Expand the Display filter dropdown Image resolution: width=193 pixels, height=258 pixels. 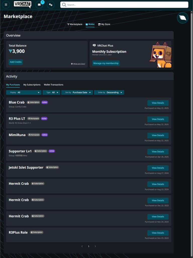click(x=24, y=92)
